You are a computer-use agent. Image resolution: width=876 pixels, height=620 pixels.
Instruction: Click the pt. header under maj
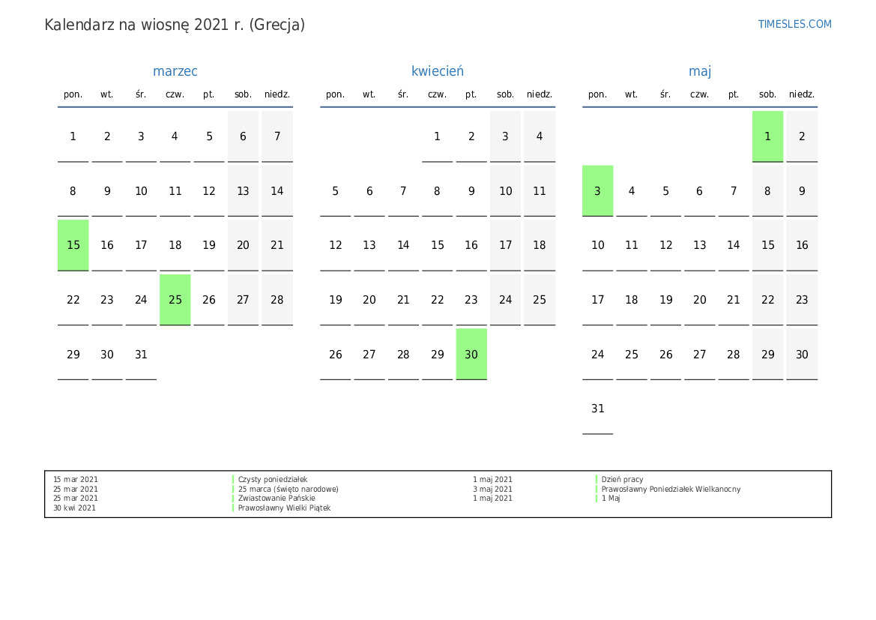pyautogui.click(x=734, y=94)
